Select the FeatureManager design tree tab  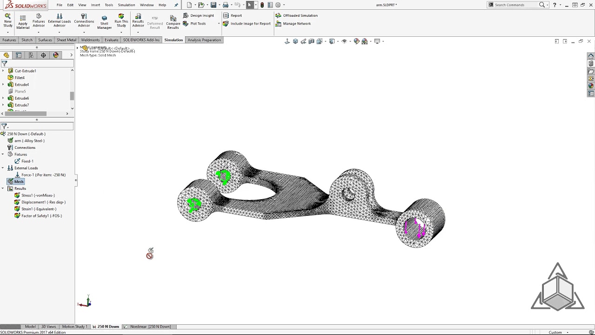click(7, 55)
